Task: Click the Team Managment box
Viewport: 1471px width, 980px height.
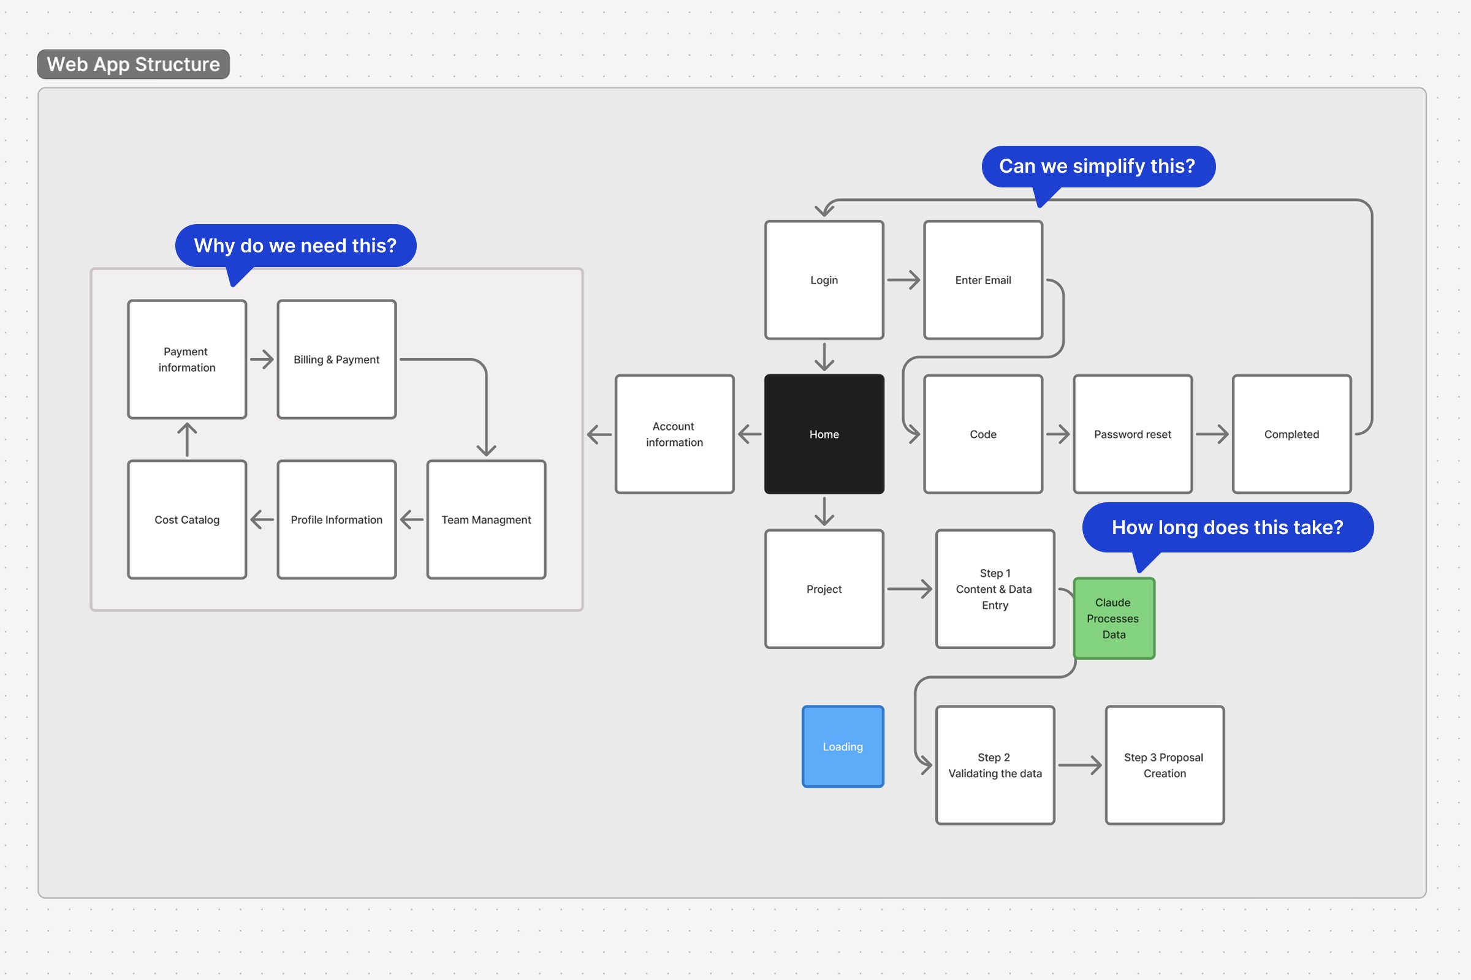Action: pyautogui.click(x=486, y=519)
